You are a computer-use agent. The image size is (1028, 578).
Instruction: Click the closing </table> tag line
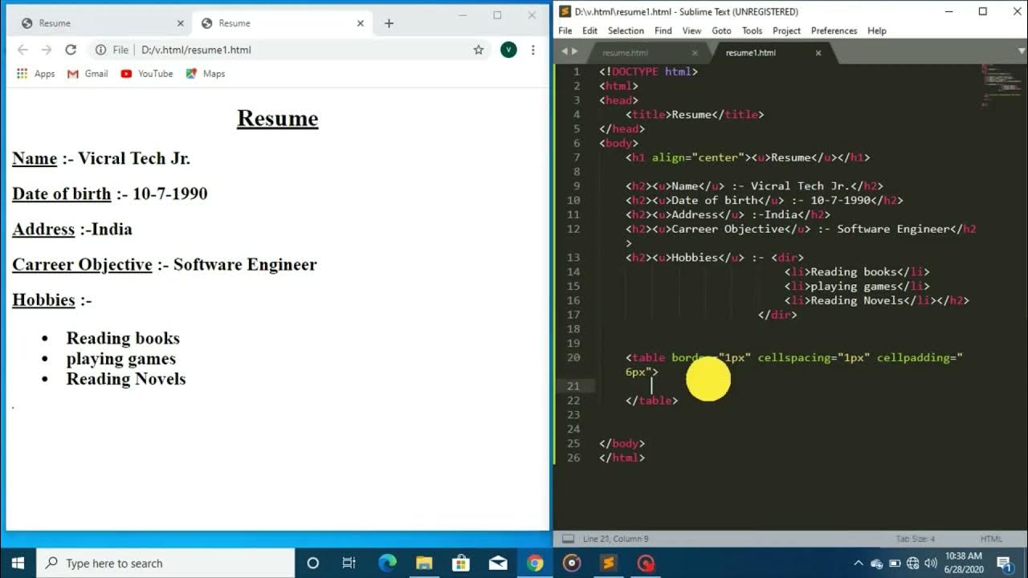(x=651, y=401)
